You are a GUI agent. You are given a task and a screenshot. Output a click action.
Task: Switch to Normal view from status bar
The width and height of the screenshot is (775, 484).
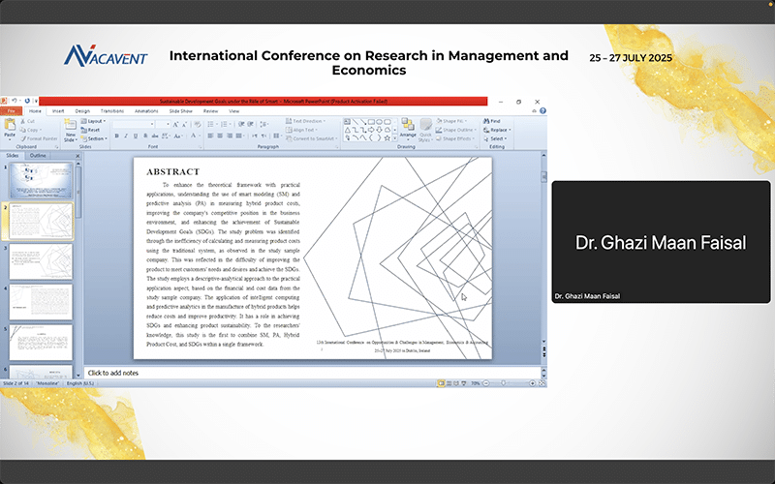pyautogui.click(x=440, y=383)
